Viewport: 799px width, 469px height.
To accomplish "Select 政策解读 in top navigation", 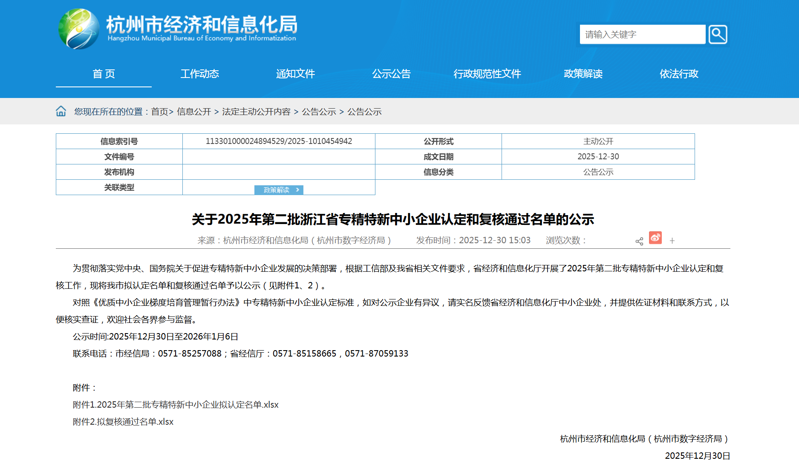I will coord(583,74).
